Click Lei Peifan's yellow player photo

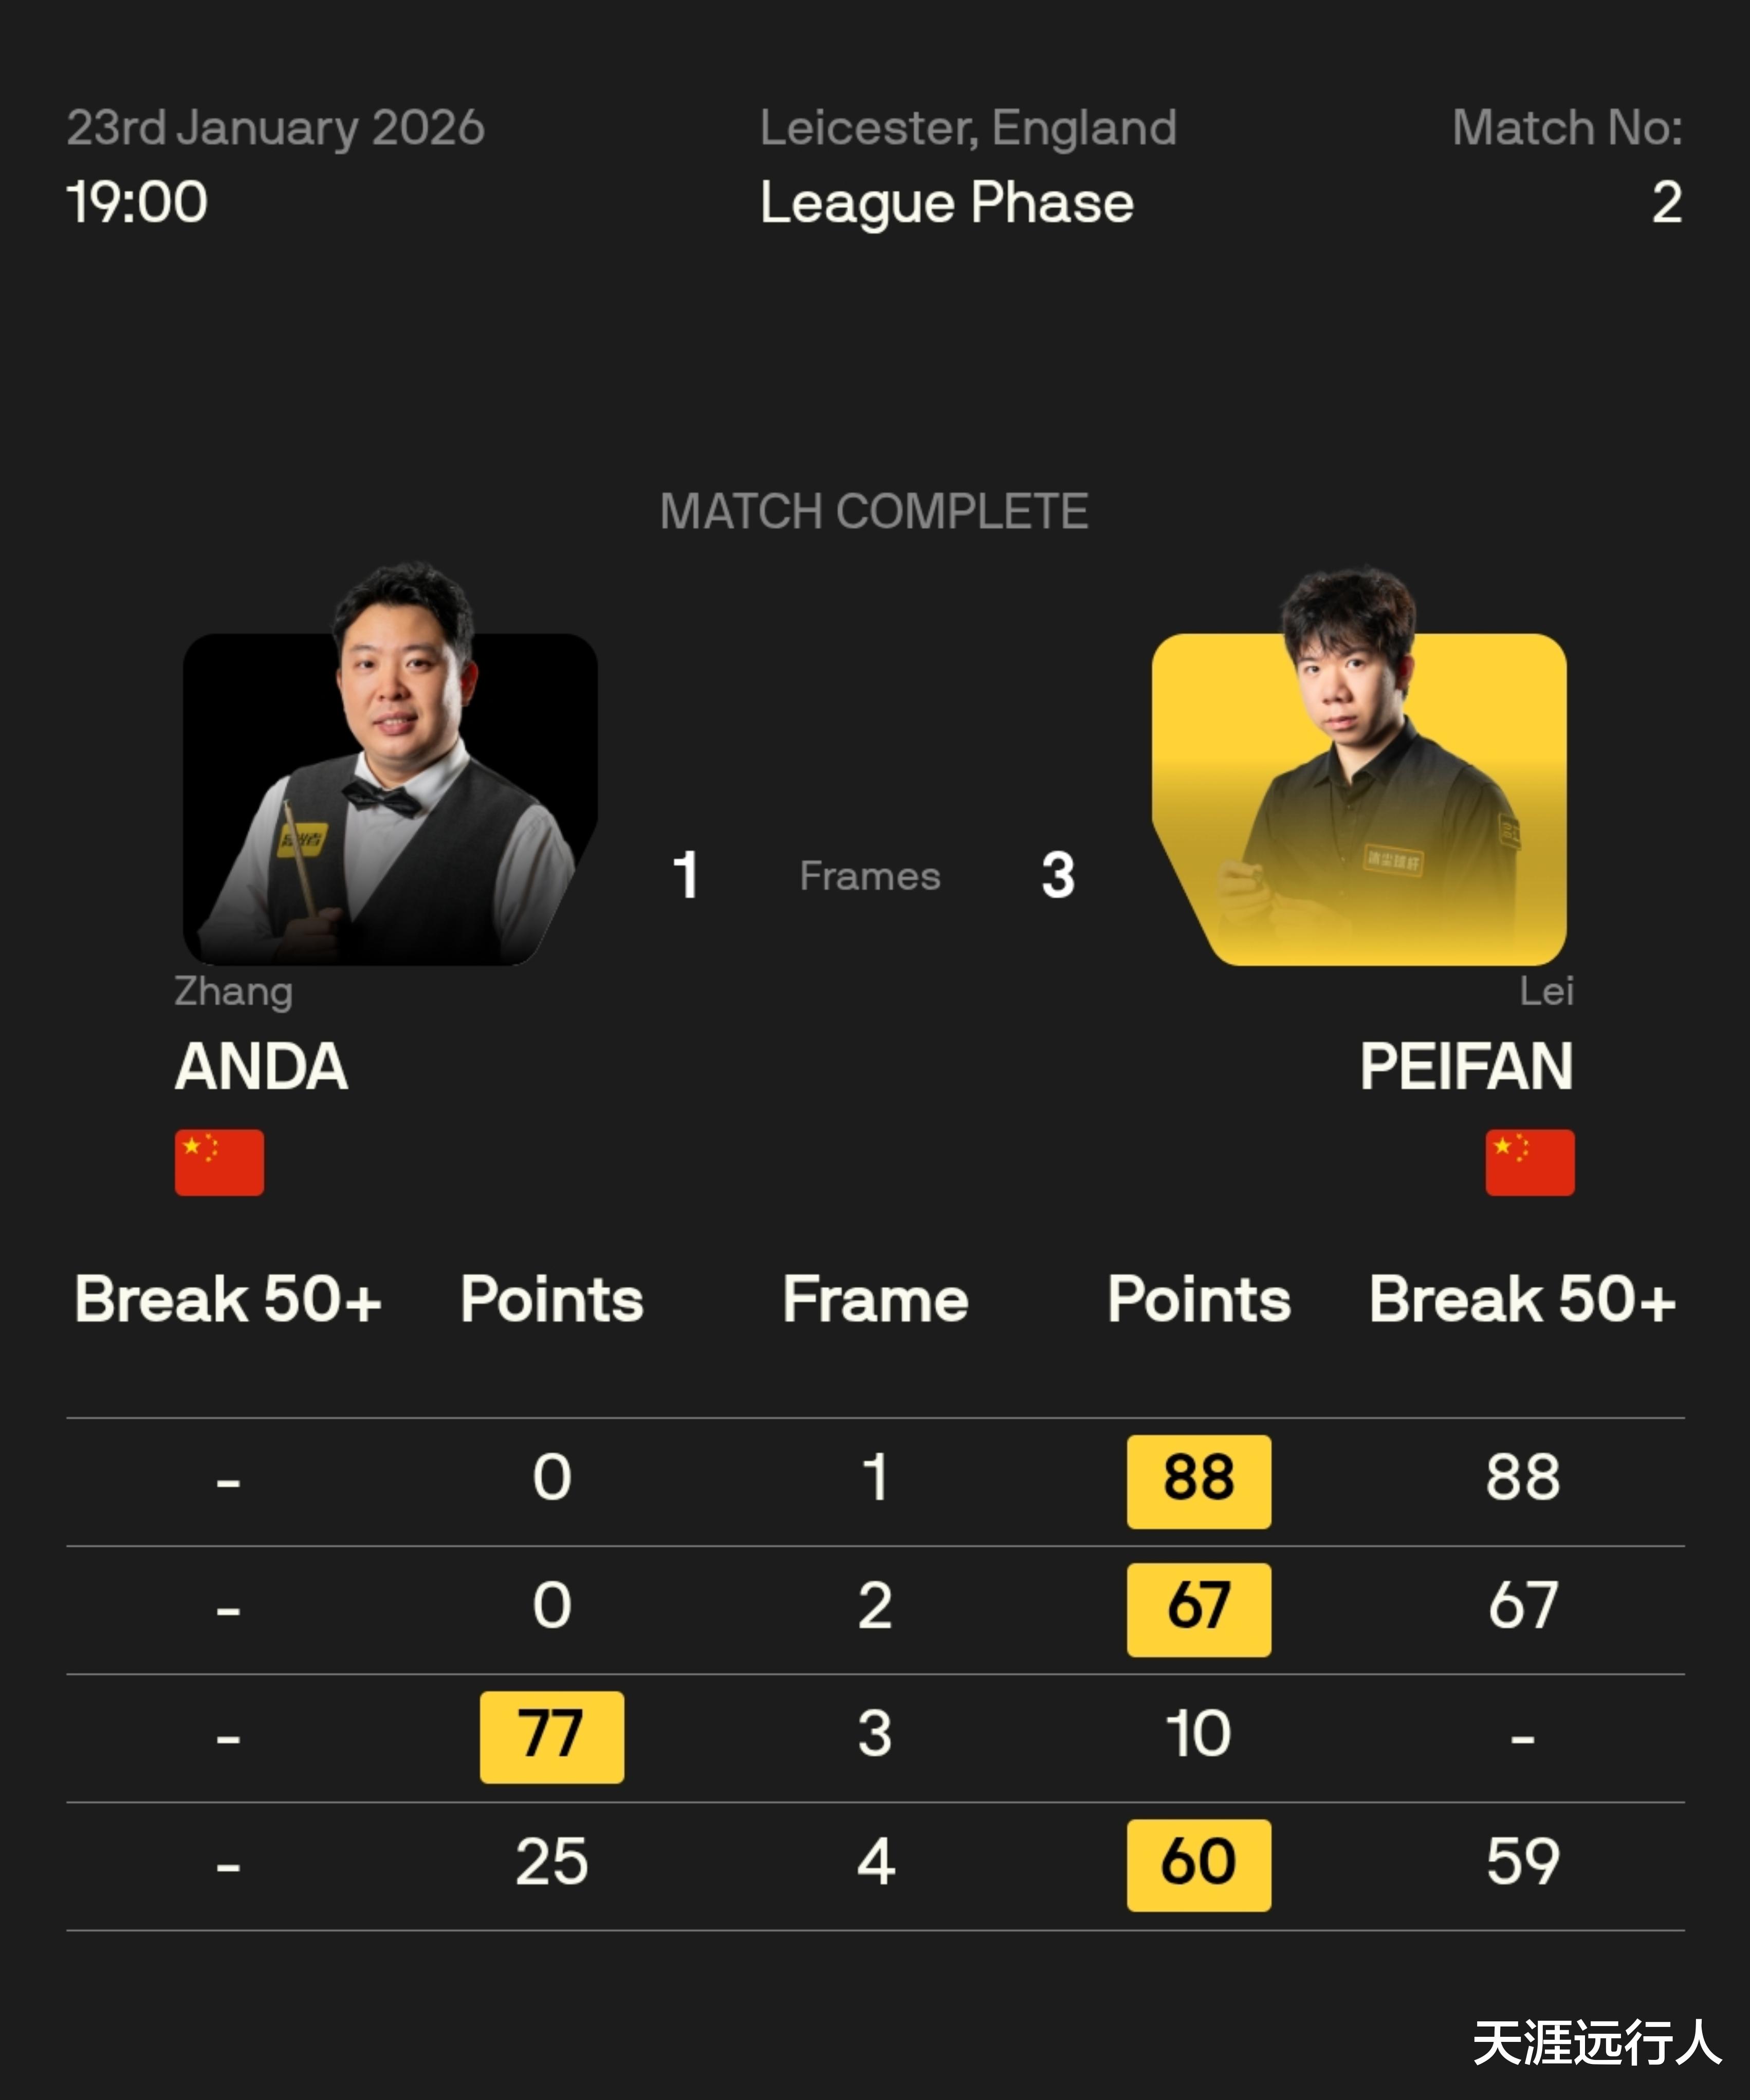(1360, 790)
